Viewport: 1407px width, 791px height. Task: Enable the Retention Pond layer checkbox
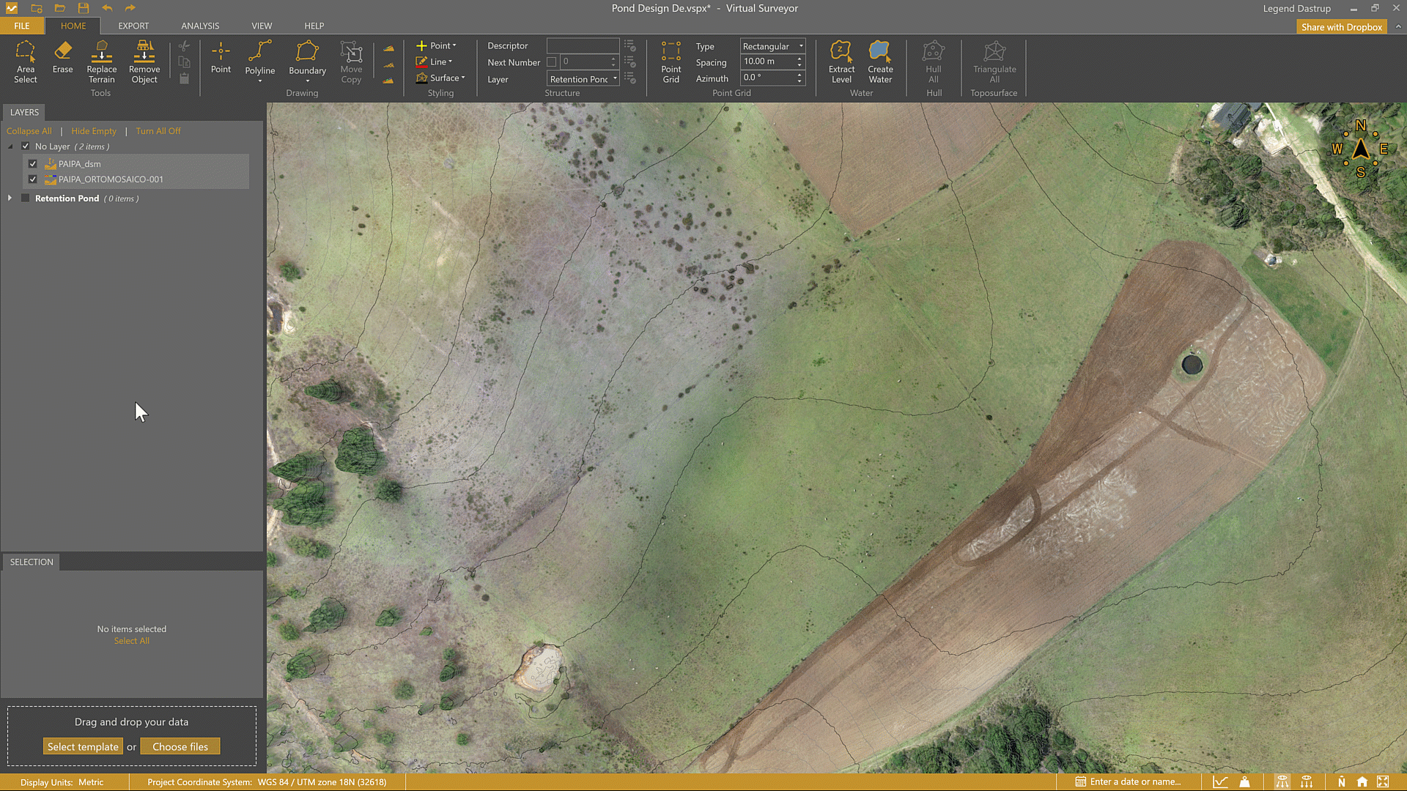[26, 198]
